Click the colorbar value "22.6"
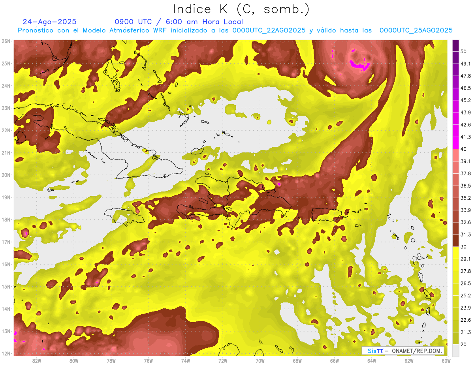The height and width of the screenshot is (366, 474). (x=466, y=320)
